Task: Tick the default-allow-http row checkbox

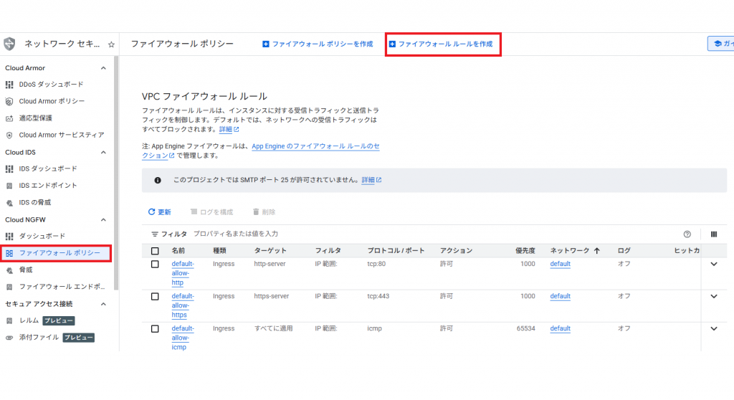Action: click(x=155, y=265)
